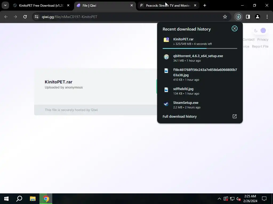The image size is (273, 204).
Task: Open Chrome three-dot menu
Action: (x=267, y=17)
